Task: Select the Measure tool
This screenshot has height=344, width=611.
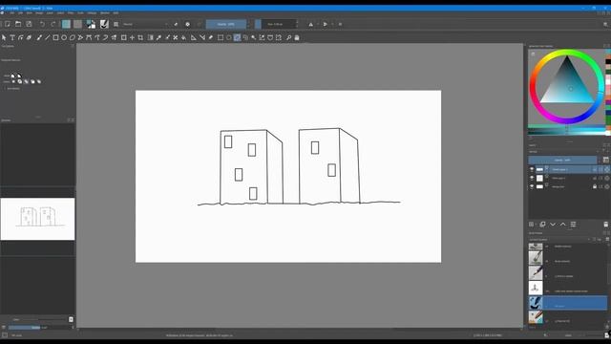Action: coord(202,37)
